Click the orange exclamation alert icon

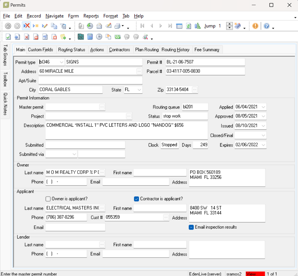255,26
